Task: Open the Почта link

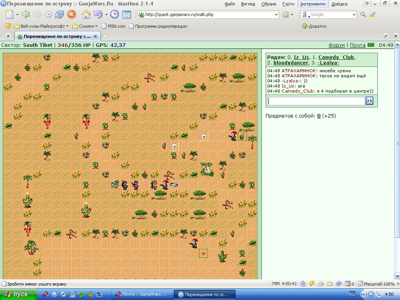Action: [358, 45]
